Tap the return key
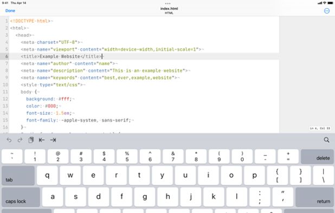 314,197
